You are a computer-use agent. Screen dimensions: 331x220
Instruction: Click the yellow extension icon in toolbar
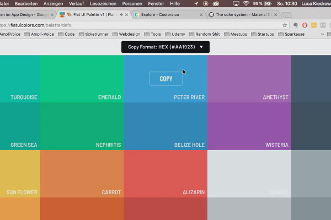pos(314,25)
